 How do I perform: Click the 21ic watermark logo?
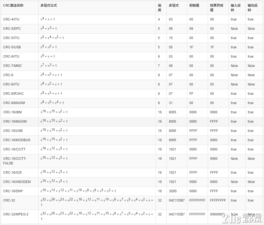(x=241, y=218)
